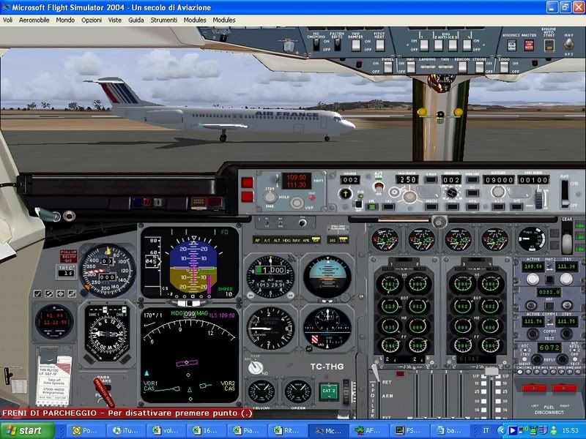This screenshot has width=586, height=439.
Task: Click the digital clock chronometer
Action: 54,321
